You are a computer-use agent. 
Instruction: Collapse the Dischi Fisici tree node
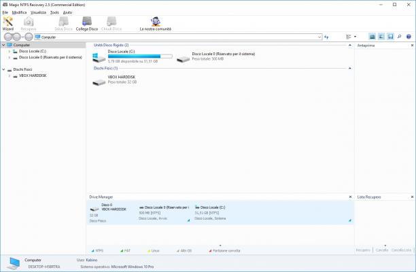(x=3, y=69)
